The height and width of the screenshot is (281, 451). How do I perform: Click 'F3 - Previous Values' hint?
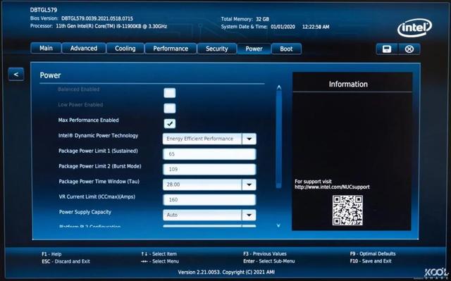point(265,254)
